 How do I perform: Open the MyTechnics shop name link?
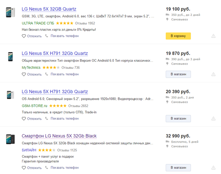(31, 68)
